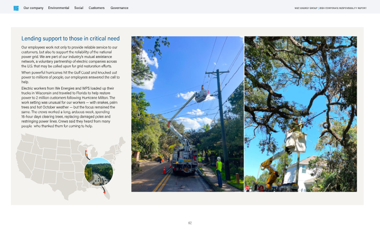
Task: Open the Our company section
Action: coord(33,8)
